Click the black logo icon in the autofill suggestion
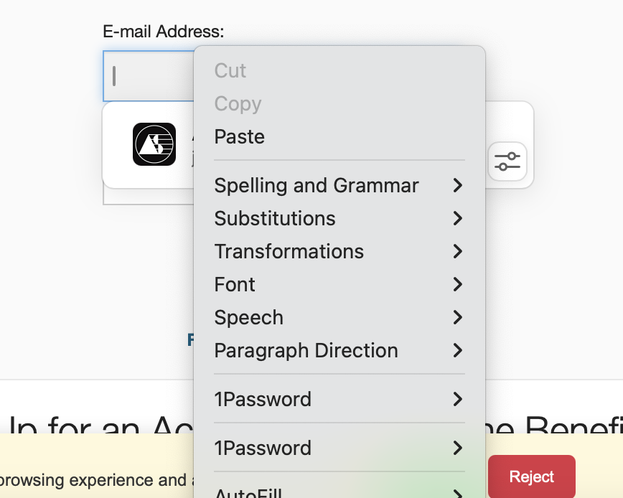The height and width of the screenshot is (498, 623). point(154,144)
